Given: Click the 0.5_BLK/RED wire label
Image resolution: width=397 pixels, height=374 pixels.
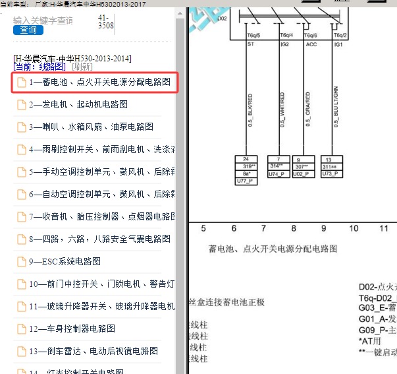Looking at the screenshot, I should 250,110.
